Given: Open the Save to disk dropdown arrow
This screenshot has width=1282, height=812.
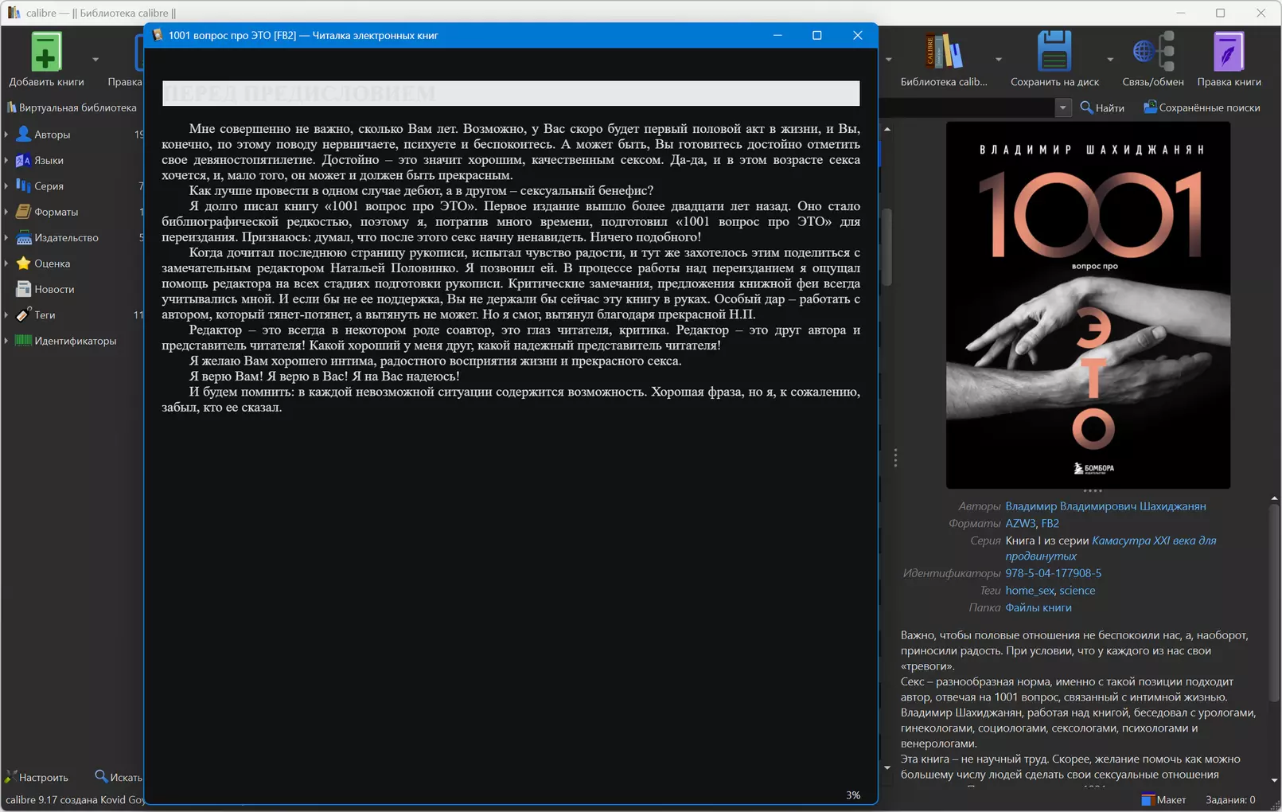Looking at the screenshot, I should click(x=1110, y=59).
